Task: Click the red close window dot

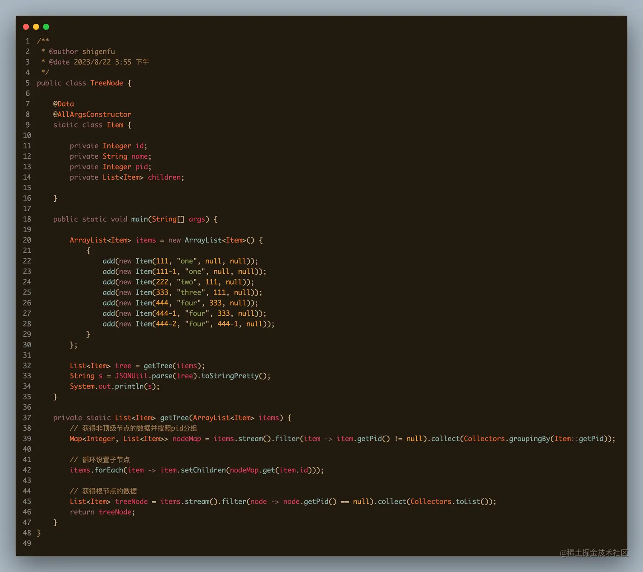Action: tap(26, 27)
